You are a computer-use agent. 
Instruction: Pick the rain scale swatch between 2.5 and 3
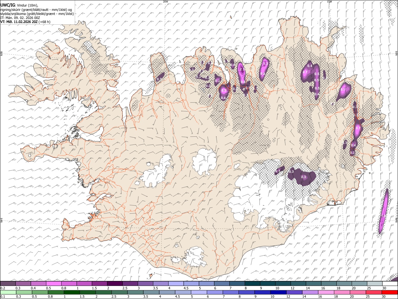[120, 292]
